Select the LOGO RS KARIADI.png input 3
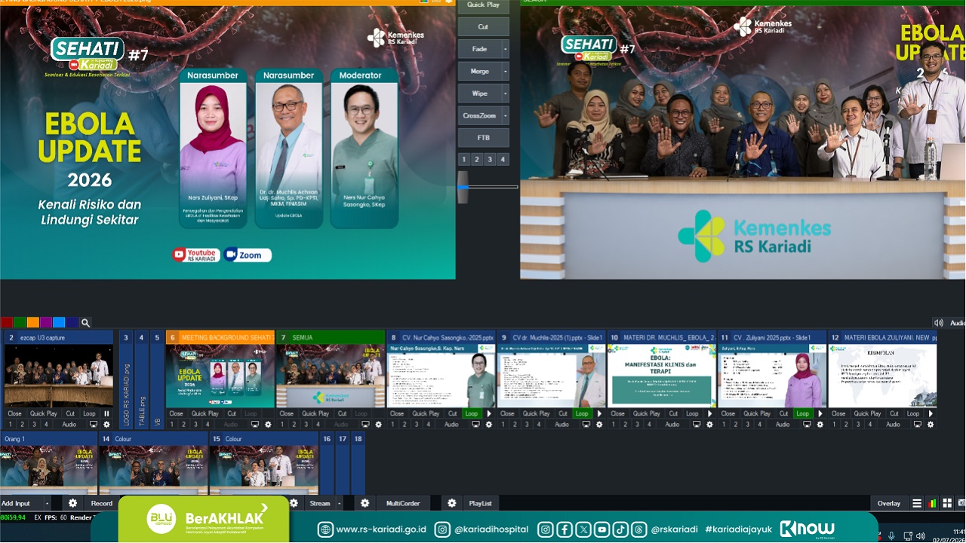Screen dimensions: 966x543 [x=126, y=380]
